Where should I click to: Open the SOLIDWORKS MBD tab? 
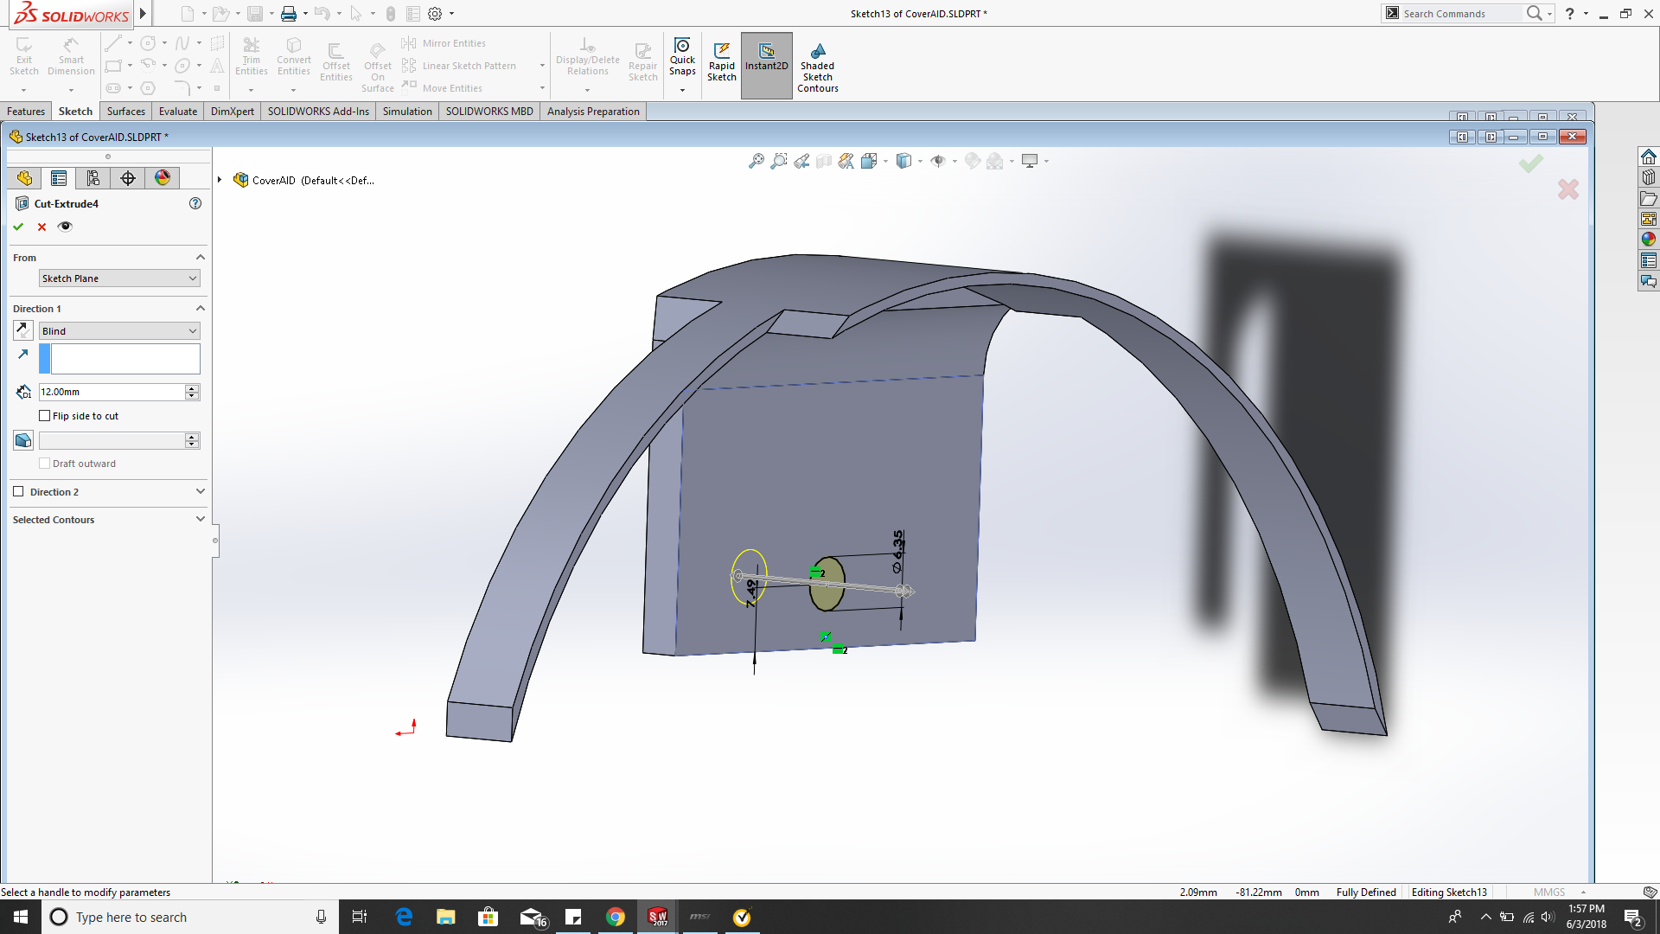[489, 112]
